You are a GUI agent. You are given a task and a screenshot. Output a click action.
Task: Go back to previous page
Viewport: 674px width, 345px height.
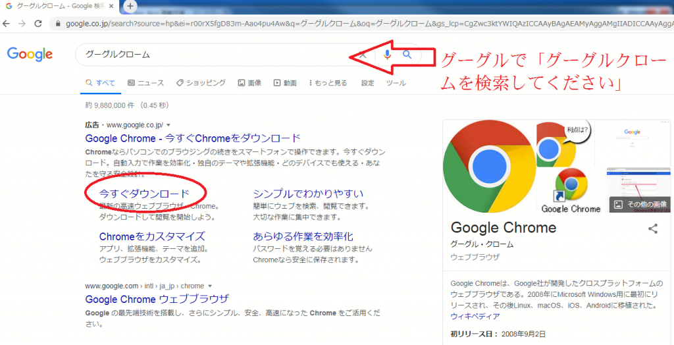point(7,23)
